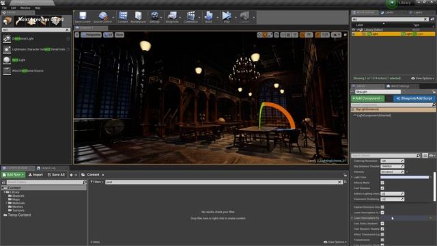Open View Options in World Outliner
This screenshot has height=246, width=437.
point(423,79)
